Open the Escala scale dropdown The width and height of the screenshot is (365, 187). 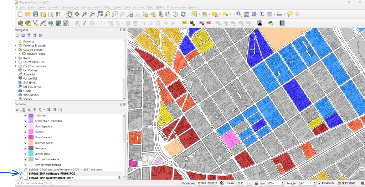tap(250, 183)
